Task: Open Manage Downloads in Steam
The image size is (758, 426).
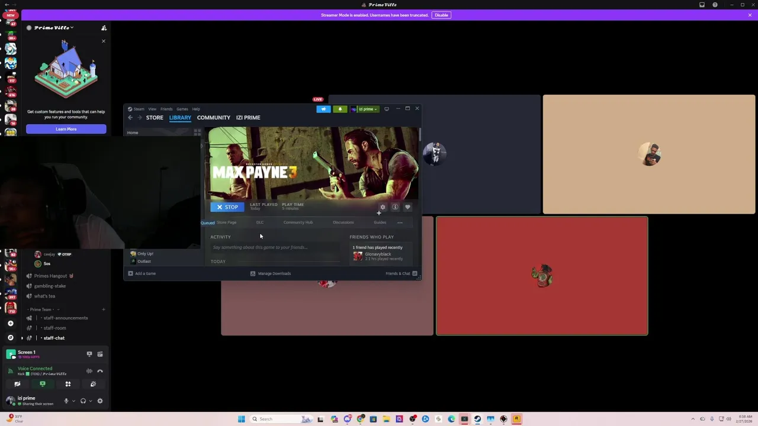Action: point(271,273)
